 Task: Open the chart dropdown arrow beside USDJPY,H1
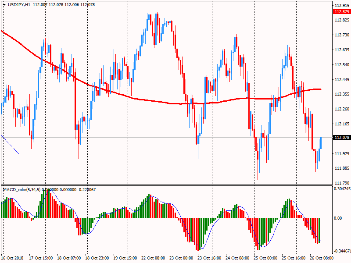tap(4, 5)
